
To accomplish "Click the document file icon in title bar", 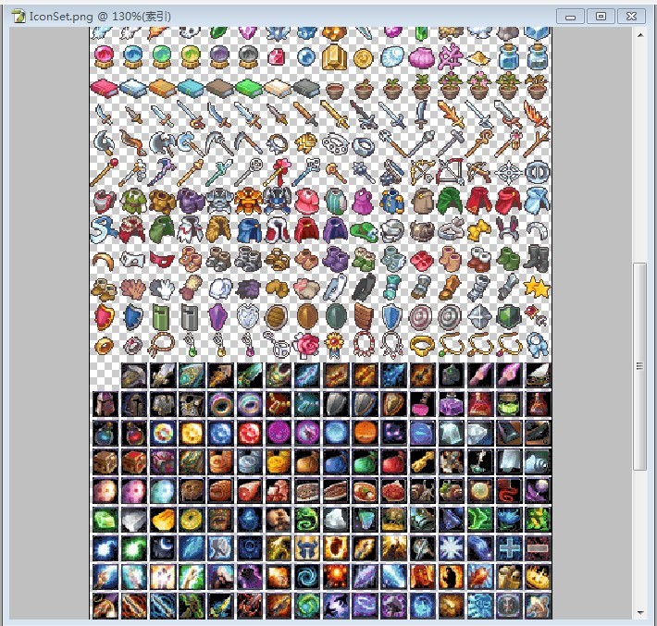I will [x=19, y=17].
